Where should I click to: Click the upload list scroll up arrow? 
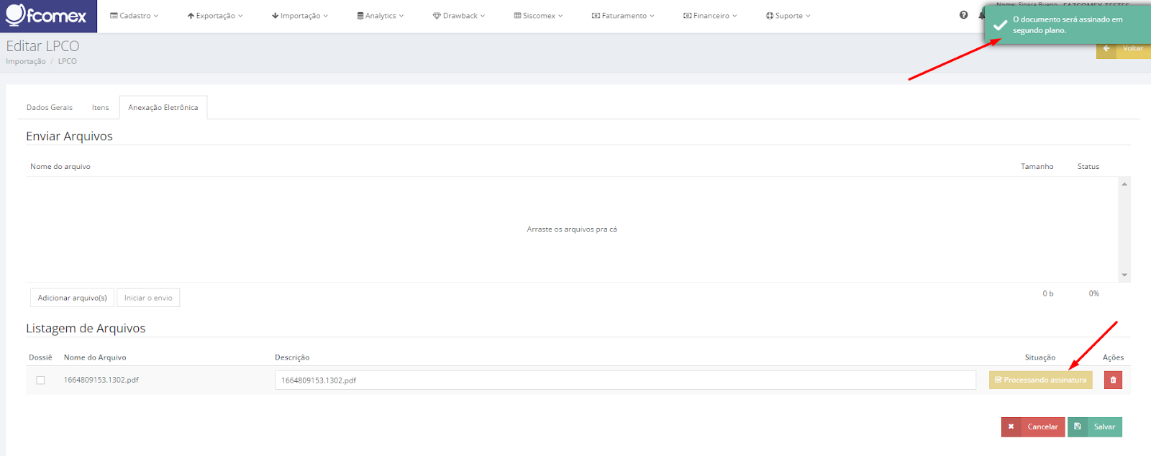click(x=1124, y=184)
